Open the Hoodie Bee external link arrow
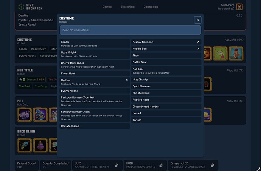The height and width of the screenshot is (171, 261). click(x=198, y=49)
